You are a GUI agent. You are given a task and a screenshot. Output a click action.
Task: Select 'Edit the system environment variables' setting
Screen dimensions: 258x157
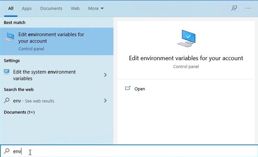[44, 75]
